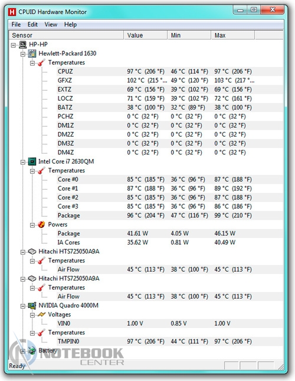The image size is (295, 381).
Task: Select the Powers flame icon
Action: click(41, 224)
